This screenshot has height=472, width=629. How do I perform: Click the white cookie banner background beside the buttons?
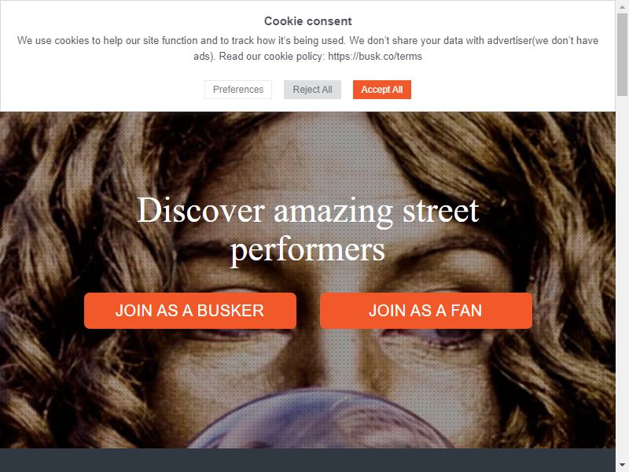point(502,90)
